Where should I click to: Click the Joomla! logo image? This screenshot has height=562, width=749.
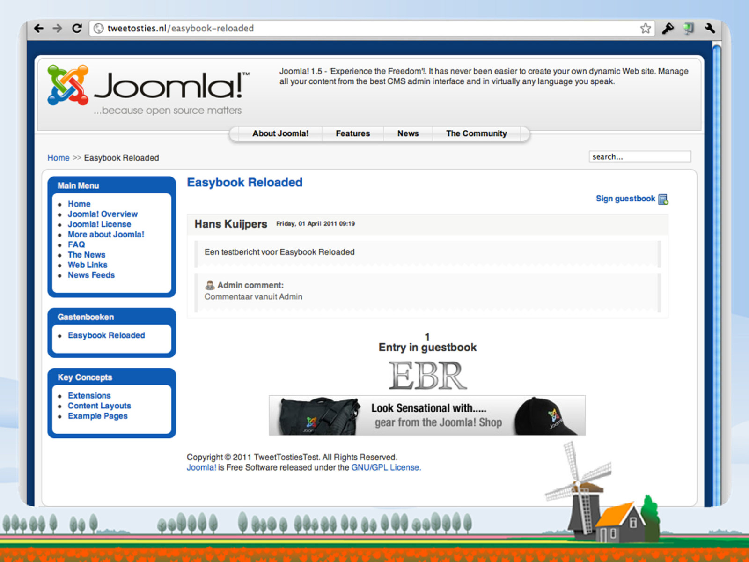click(148, 90)
